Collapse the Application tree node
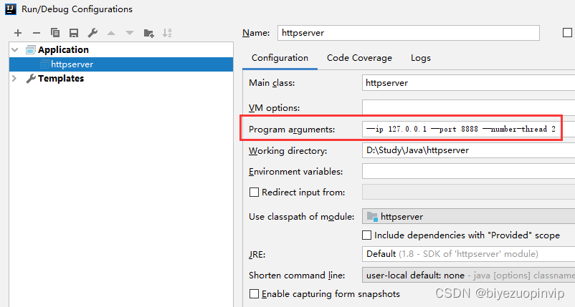 tap(15, 50)
